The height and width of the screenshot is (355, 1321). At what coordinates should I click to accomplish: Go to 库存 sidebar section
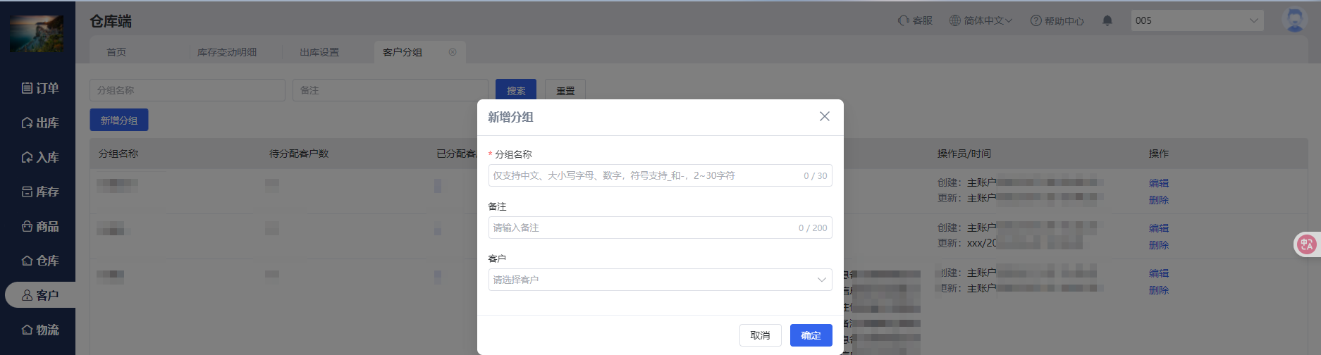[x=40, y=192]
